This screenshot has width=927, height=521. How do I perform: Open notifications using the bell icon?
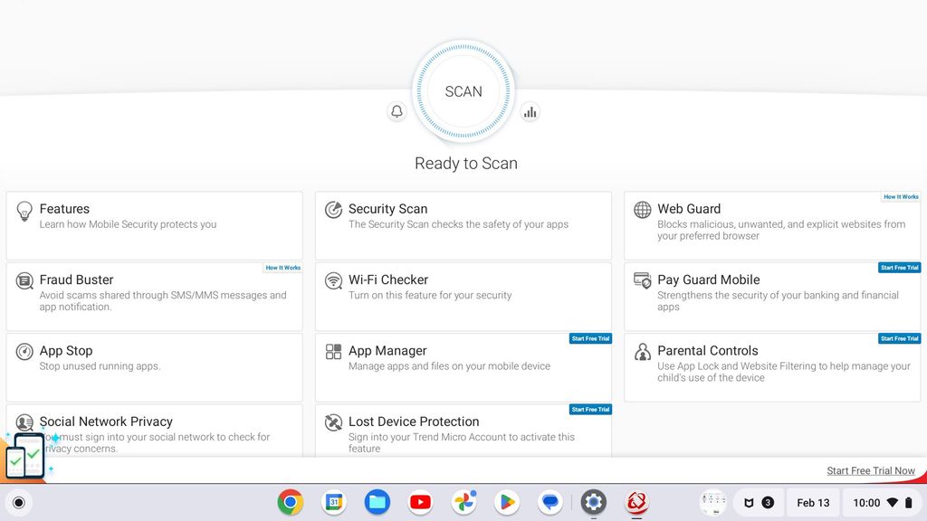[397, 111]
